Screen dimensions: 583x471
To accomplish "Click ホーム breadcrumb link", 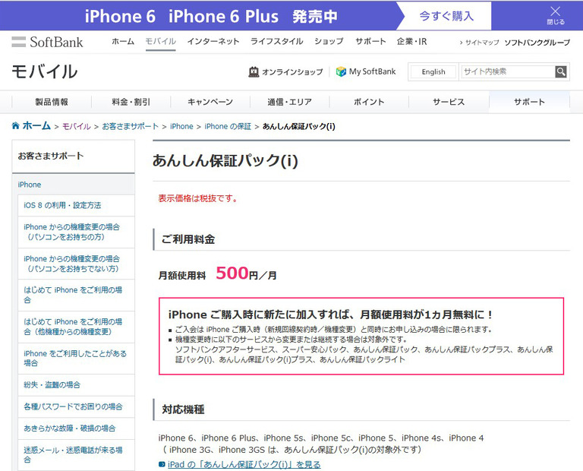I will coord(36,126).
